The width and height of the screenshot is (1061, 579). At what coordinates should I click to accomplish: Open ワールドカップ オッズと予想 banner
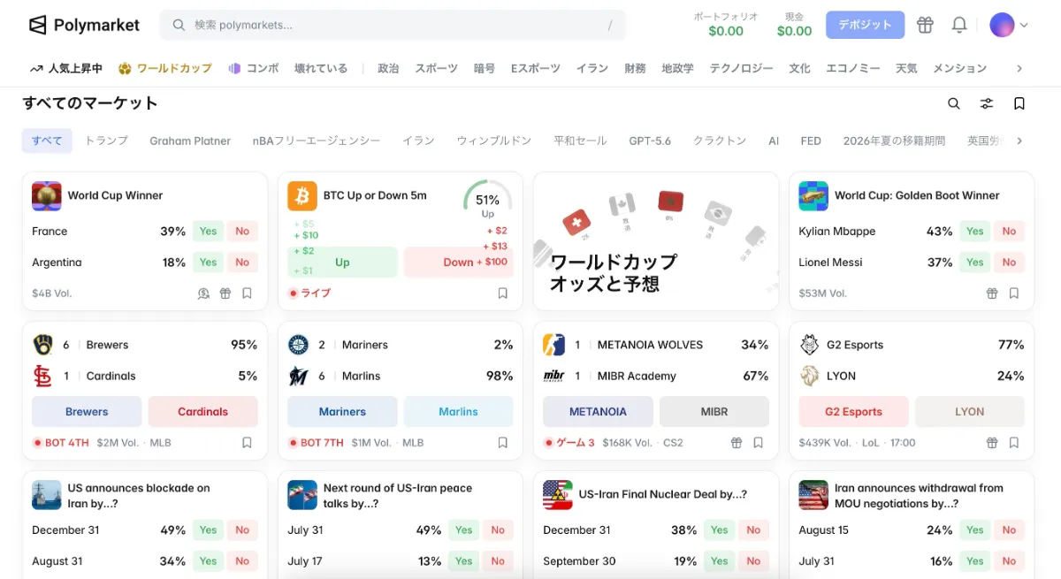point(656,241)
